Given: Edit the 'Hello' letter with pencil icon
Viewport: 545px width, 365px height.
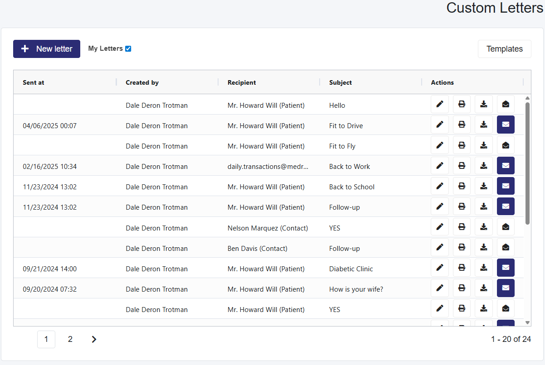Looking at the screenshot, I should pos(439,104).
